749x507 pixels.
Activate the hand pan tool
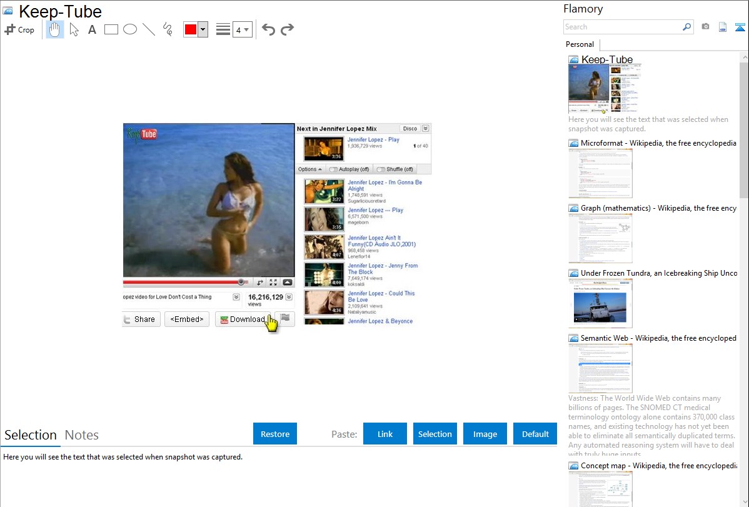pyautogui.click(x=55, y=29)
